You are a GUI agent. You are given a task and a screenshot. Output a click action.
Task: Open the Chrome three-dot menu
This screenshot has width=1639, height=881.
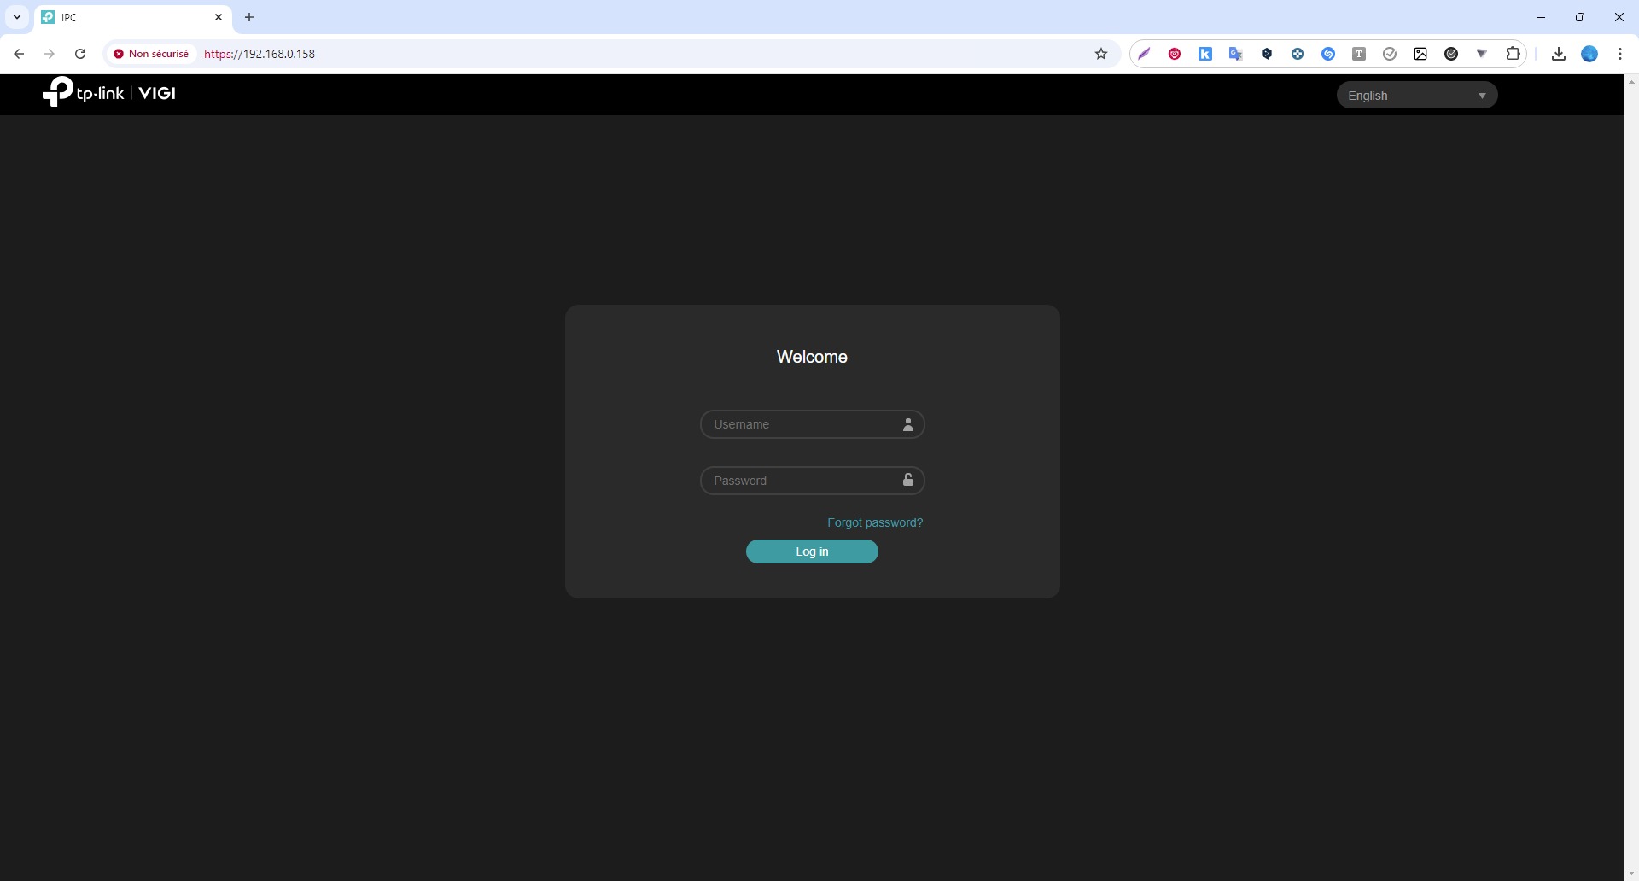[1620, 54]
